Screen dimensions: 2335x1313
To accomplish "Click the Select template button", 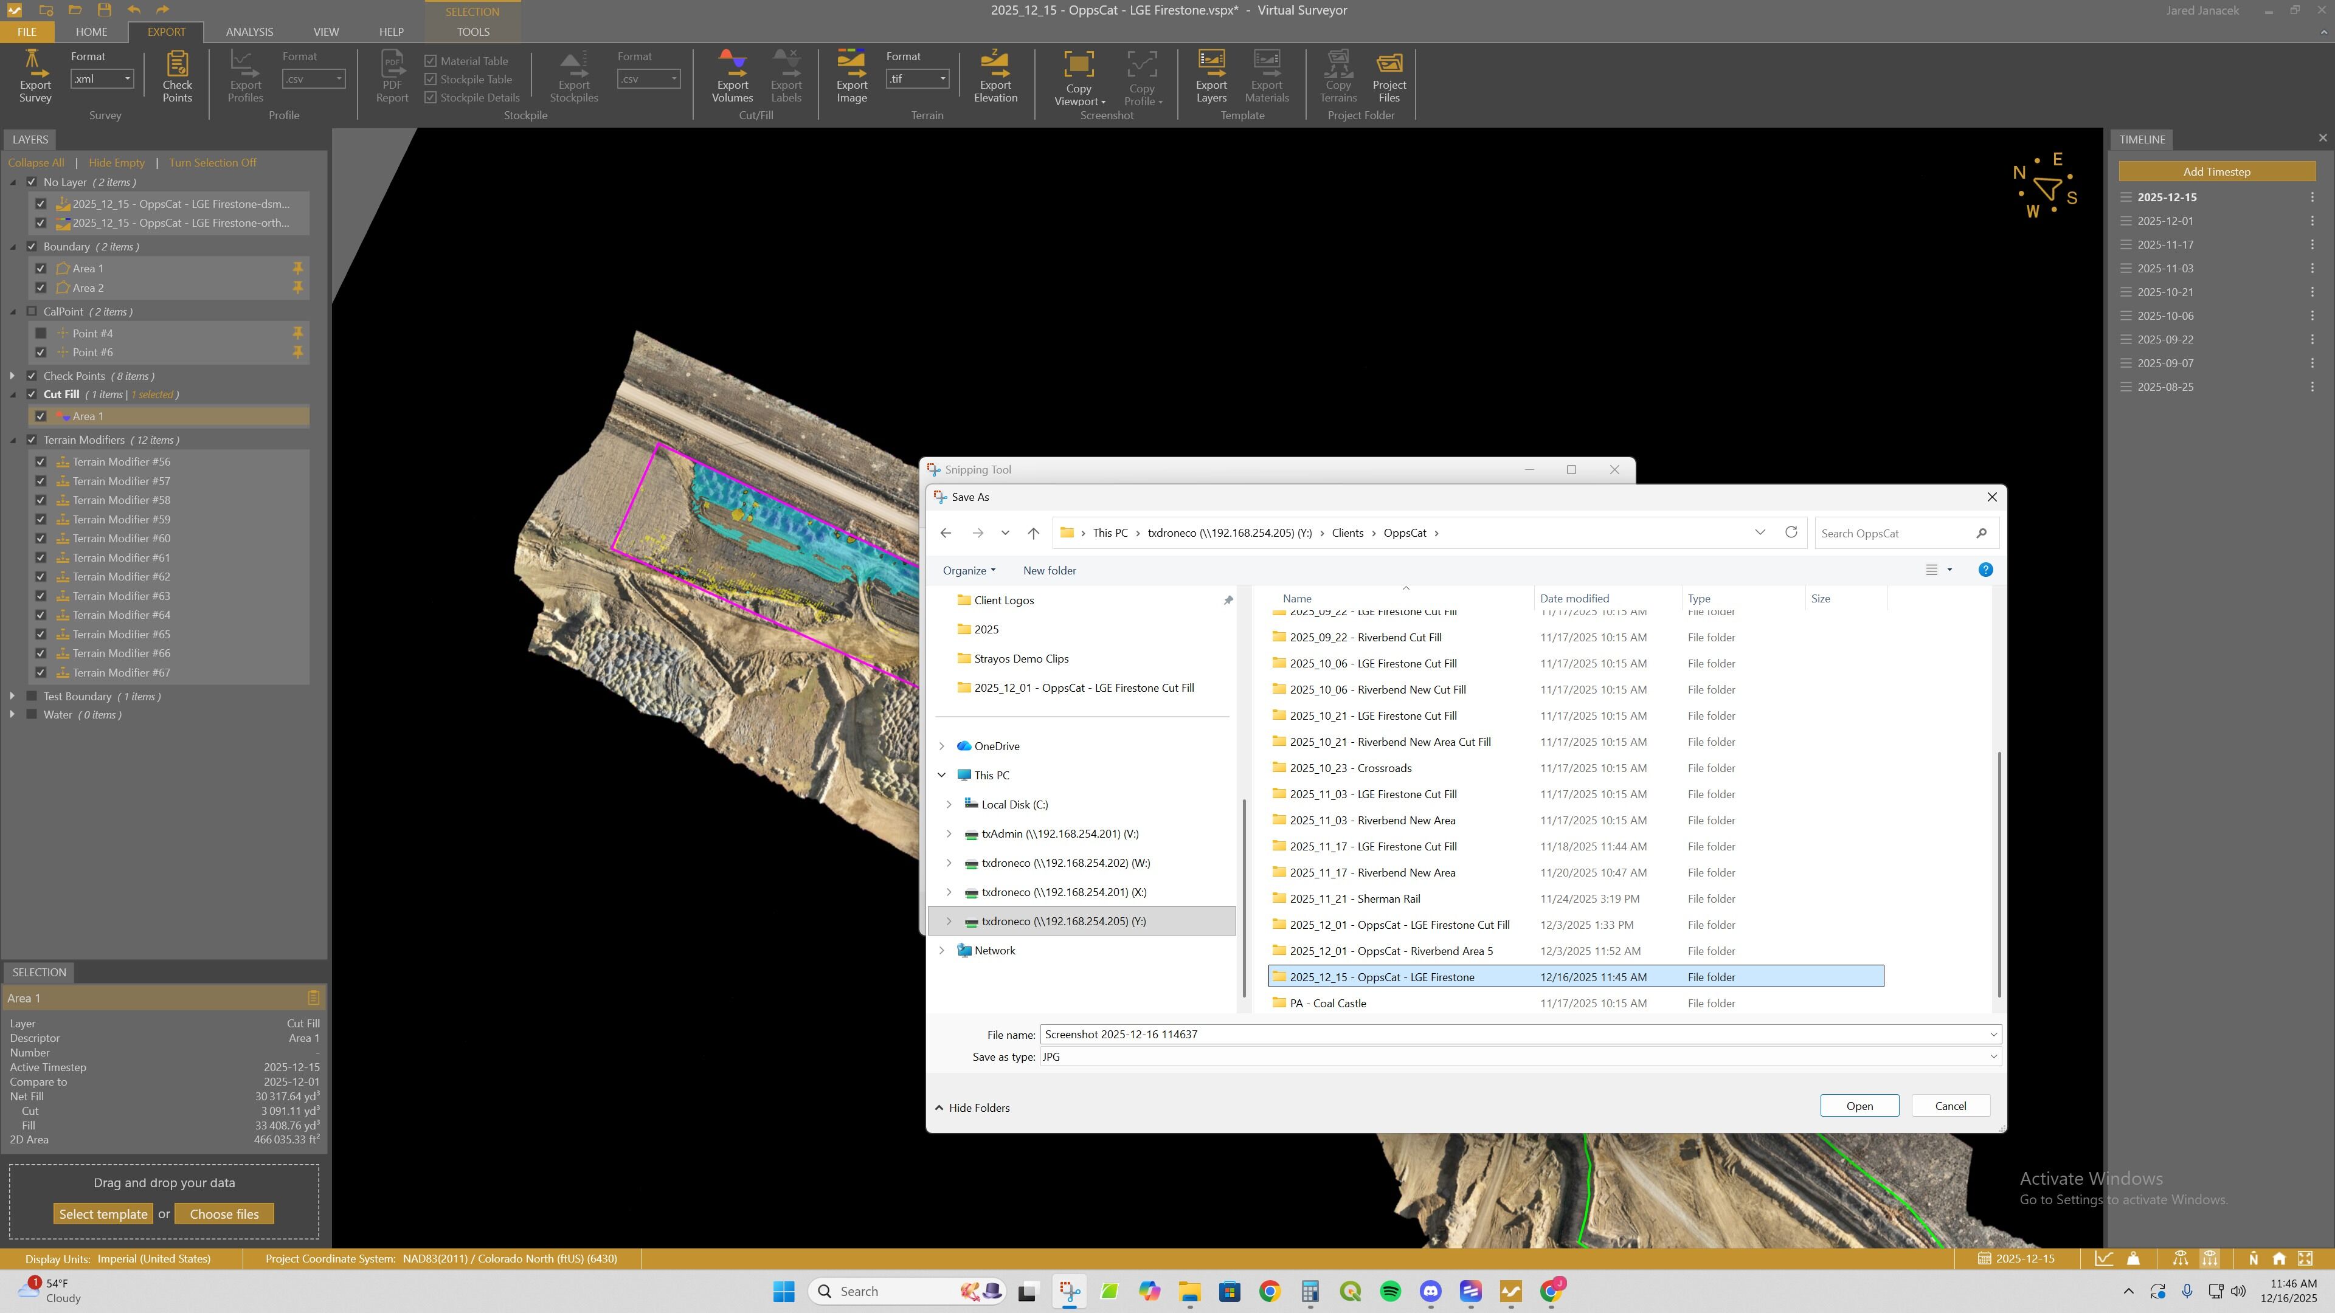I will coord(103,1215).
